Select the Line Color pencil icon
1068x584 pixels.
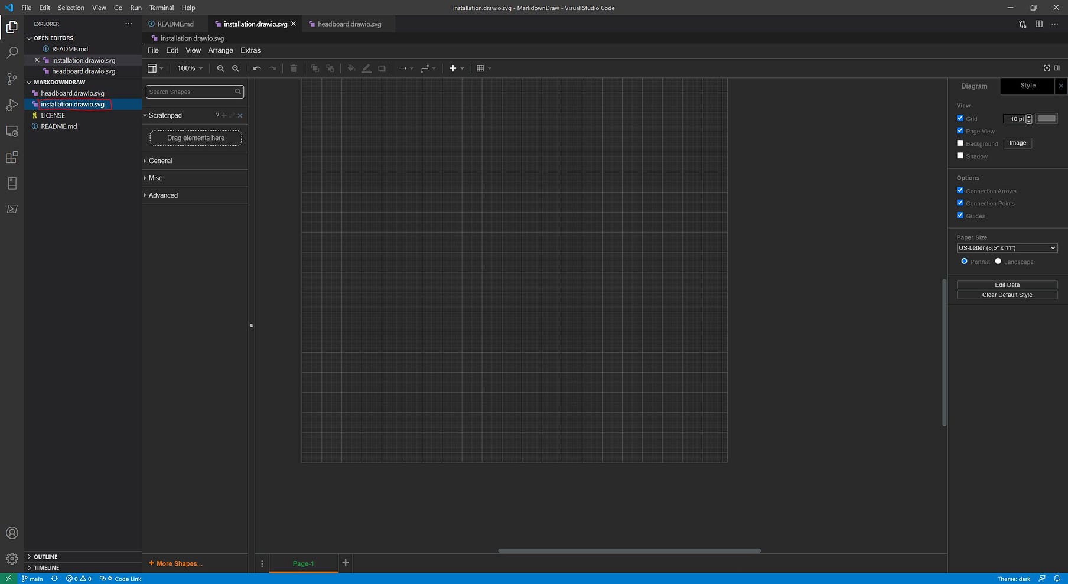pyautogui.click(x=366, y=68)
